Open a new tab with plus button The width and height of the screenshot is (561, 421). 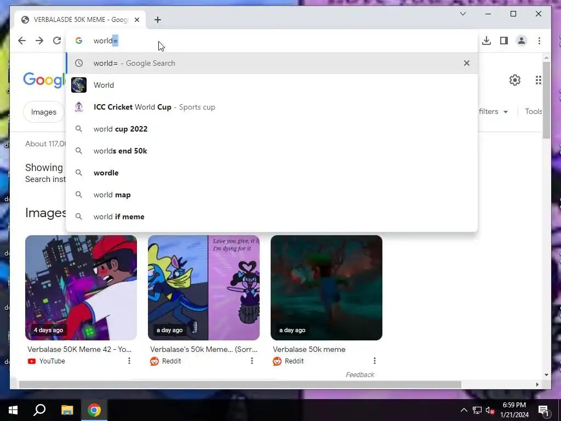pyautogui.click(x=157, y=20)
